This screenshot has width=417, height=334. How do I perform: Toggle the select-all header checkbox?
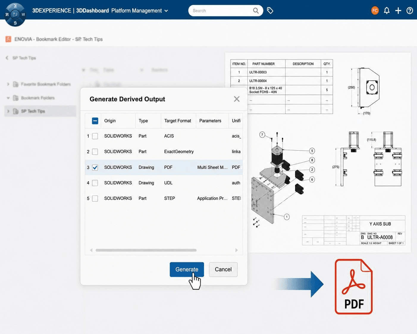tap(95, 121)
